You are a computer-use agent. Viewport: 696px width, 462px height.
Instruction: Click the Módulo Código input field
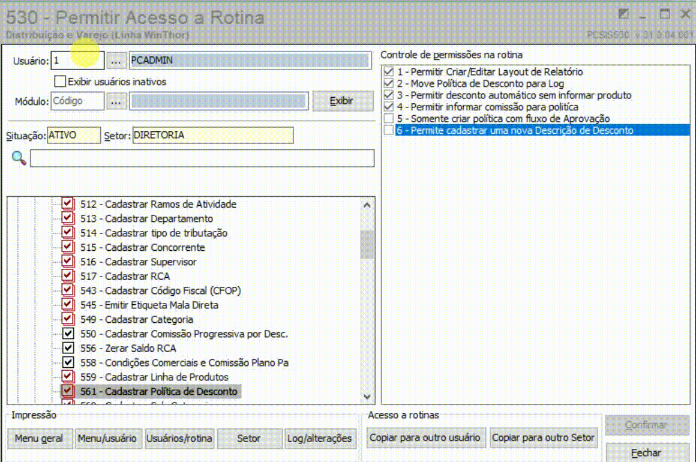click(77, 101)
